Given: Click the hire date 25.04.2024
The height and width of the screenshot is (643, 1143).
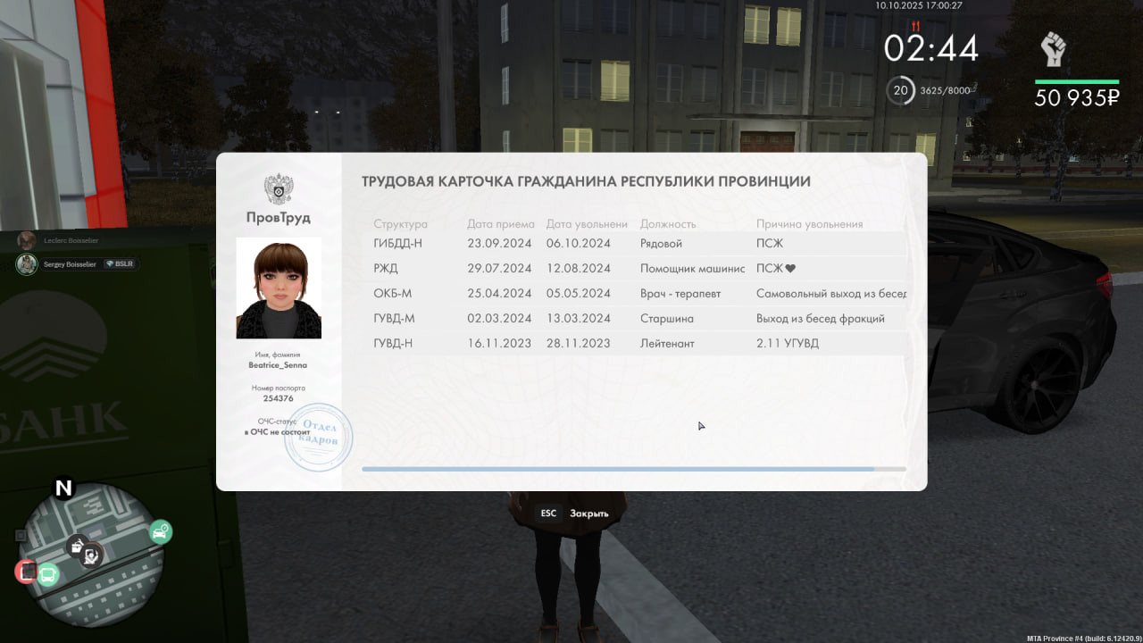Looking at the screenshot, I should (499, 293).
